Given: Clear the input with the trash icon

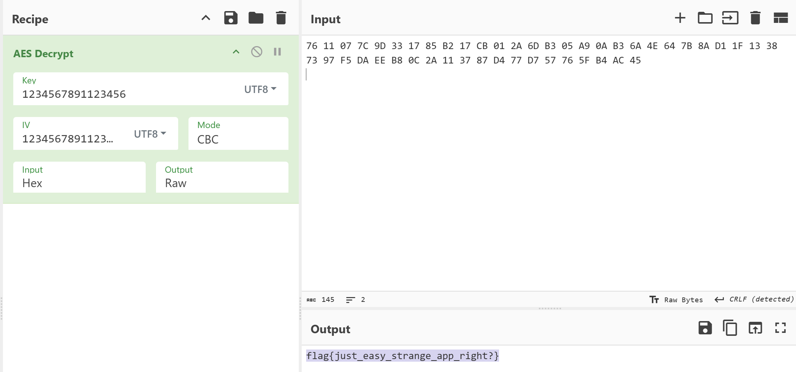Looking at the screenshot, I should click(x=755, y=18).
